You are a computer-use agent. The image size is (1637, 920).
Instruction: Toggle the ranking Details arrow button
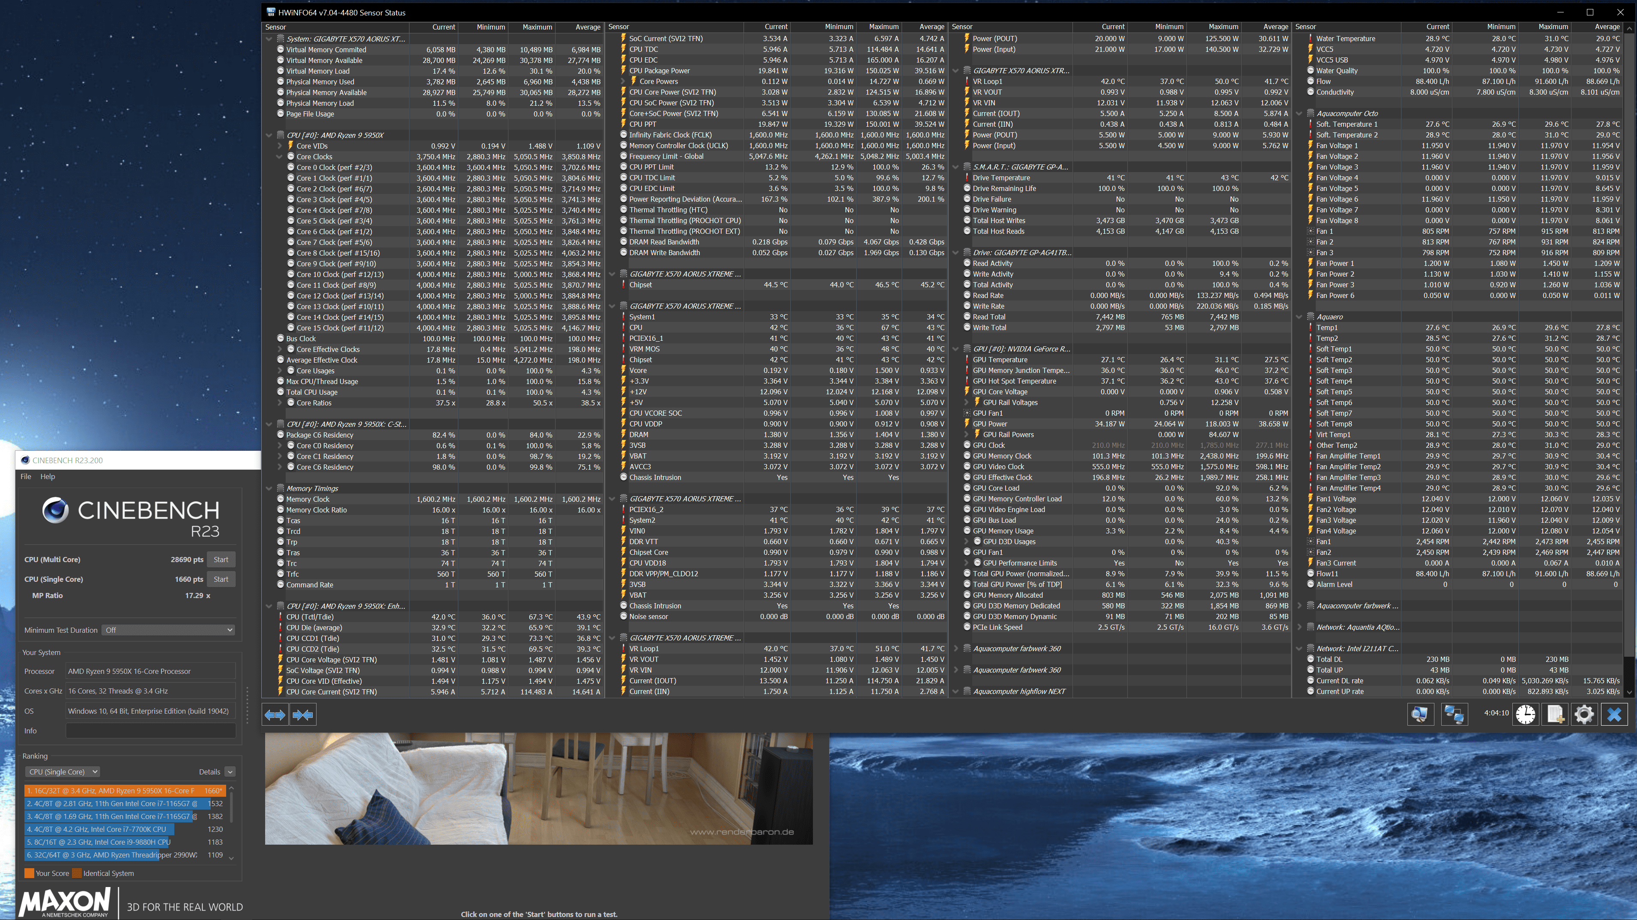(230, 771)
